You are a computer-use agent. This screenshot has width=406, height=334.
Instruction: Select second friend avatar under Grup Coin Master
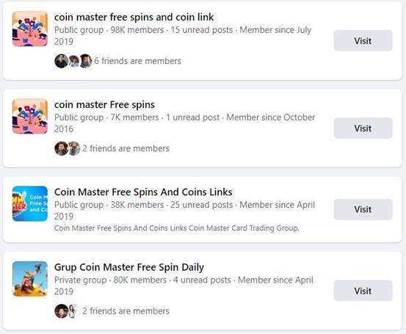[x=74, y=311]
